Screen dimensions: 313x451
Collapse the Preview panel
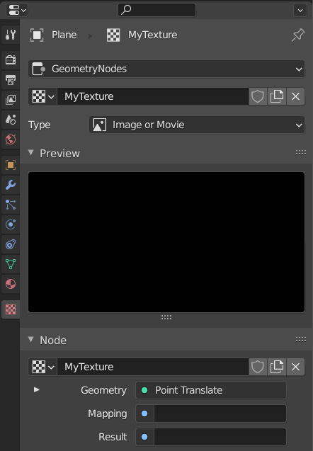pyautogui.click(x=31, y=153)
